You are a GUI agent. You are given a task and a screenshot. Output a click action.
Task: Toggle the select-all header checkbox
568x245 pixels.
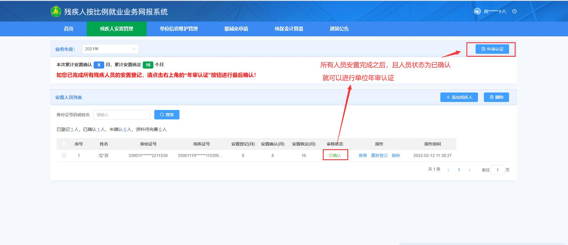64,144
